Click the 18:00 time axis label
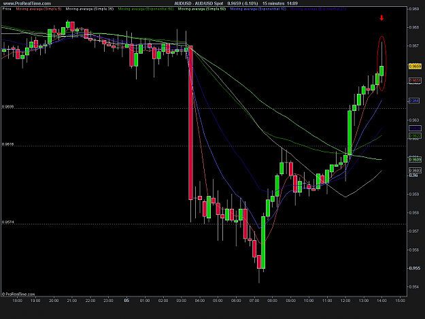This screenshot has width=425, height=319. [x=17, y=301]
